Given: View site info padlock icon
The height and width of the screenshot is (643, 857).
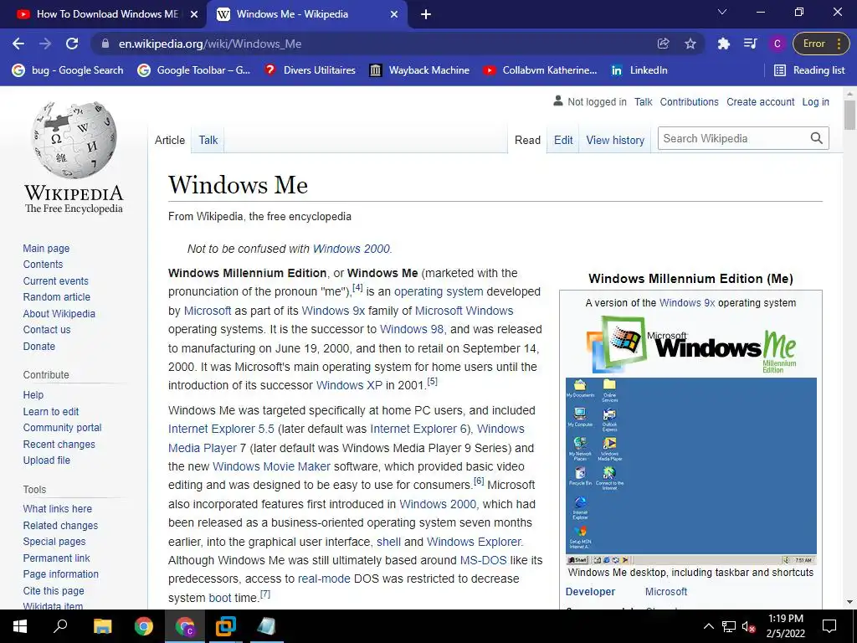Looking at the screenshot, I should tap(105, 44).
